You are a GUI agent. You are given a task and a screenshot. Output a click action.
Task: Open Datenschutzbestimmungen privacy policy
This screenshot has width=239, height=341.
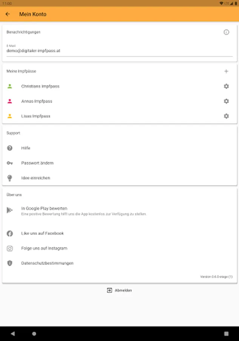click(x=47, y=263)
